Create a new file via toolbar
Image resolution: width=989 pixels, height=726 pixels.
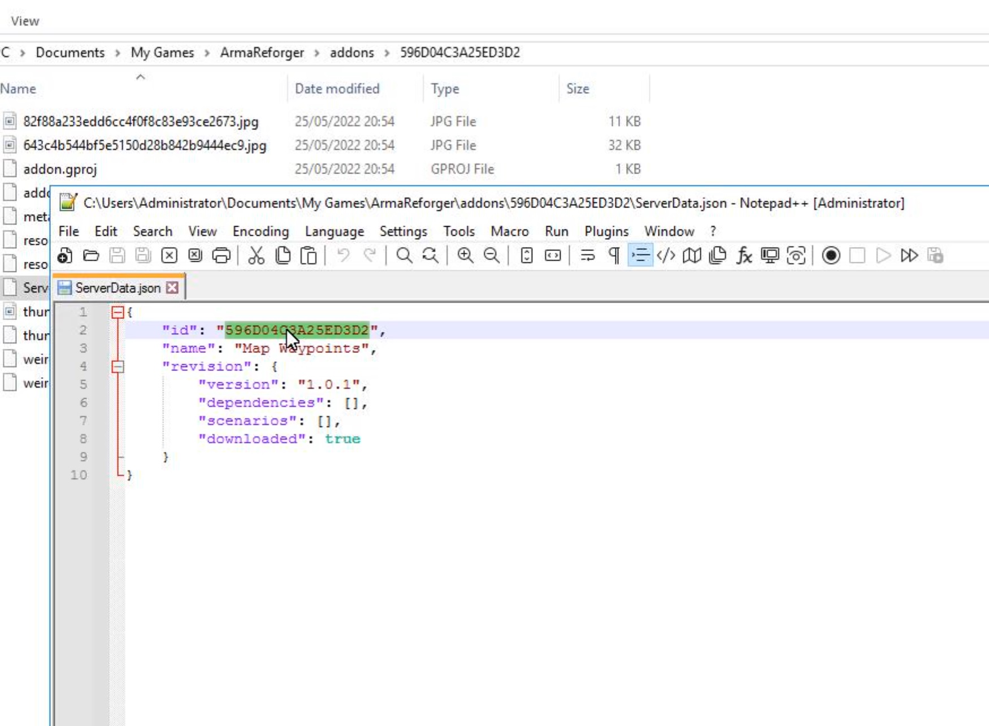click(x=65, y=256)
